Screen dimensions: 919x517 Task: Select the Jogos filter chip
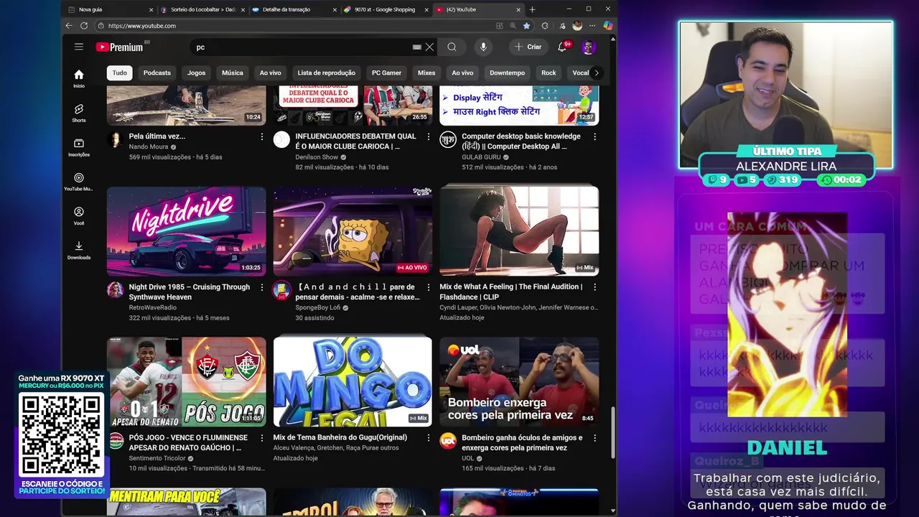point(196,73)
